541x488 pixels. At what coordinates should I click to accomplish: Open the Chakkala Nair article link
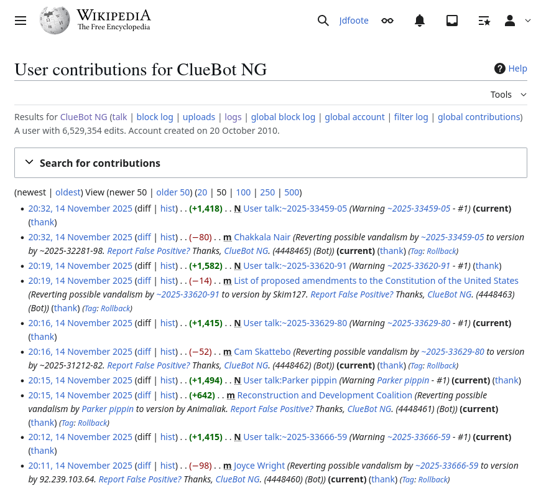(262, 237)
